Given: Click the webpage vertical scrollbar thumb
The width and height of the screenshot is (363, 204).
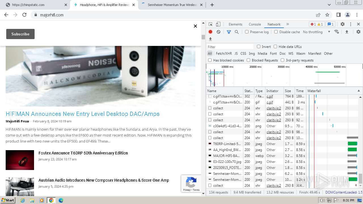Looking at the screenshot, I should point(203,37).
